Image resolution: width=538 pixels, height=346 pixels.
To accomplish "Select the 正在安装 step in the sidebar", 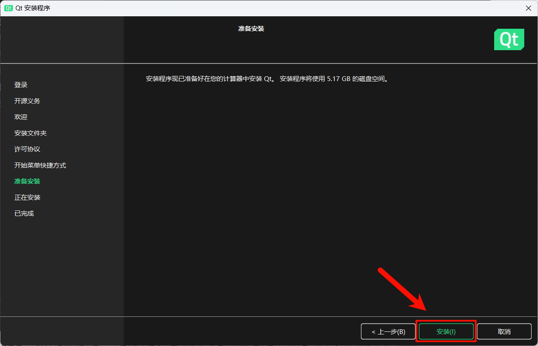I will coord(27,197).
